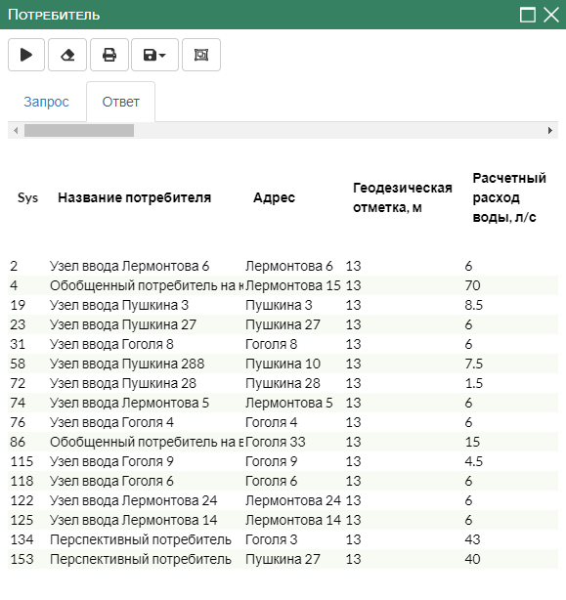Click flow value 15
This screenshot has width=566, height=600.
coord(472,442)
